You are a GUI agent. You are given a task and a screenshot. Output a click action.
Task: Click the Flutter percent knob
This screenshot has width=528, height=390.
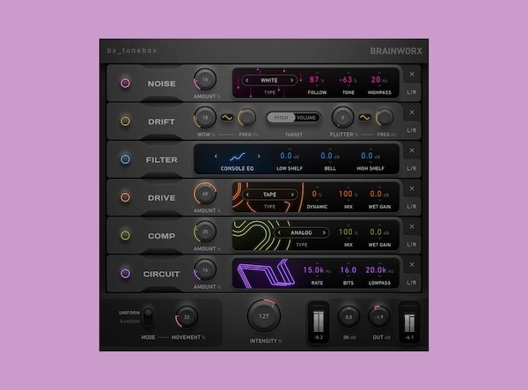point(343,118)
